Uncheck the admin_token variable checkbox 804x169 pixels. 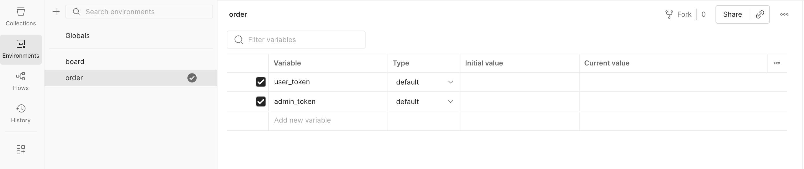(x=261, y=102)
